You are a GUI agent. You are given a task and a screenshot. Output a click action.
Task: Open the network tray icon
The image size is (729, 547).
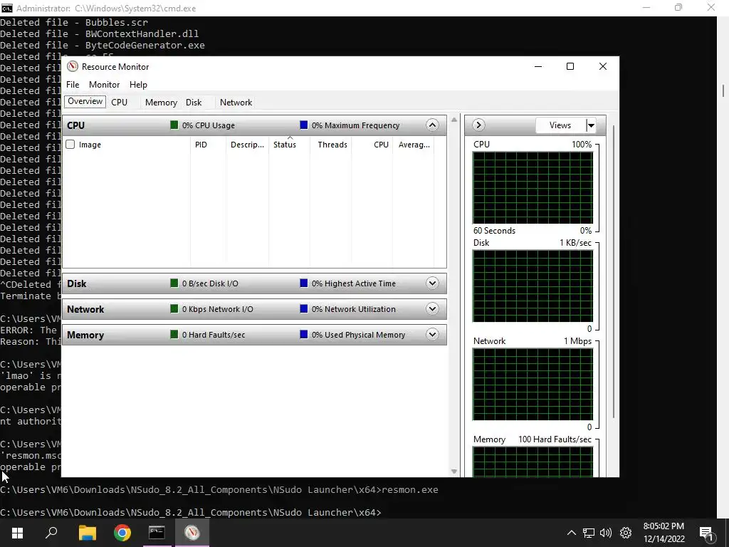(589, 533)
